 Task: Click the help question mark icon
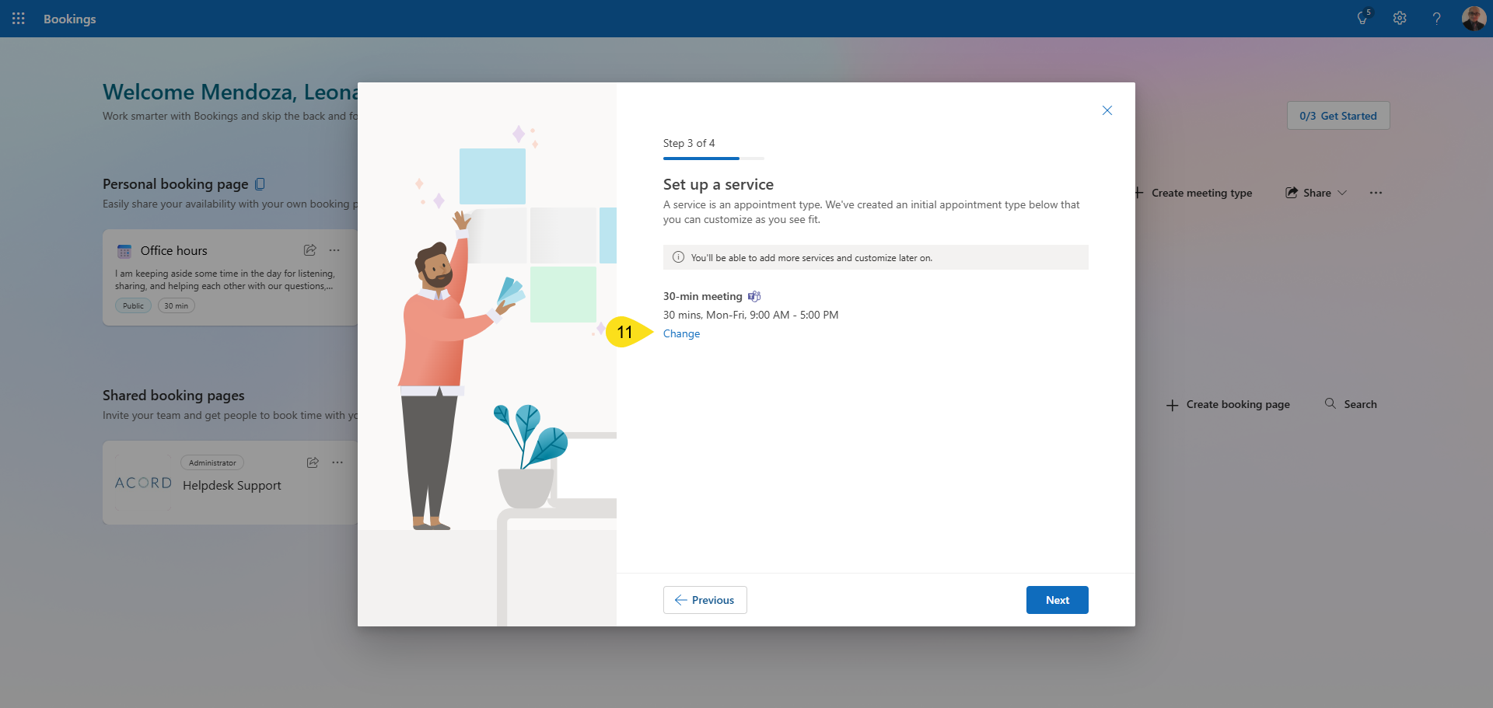point(1436,19)
